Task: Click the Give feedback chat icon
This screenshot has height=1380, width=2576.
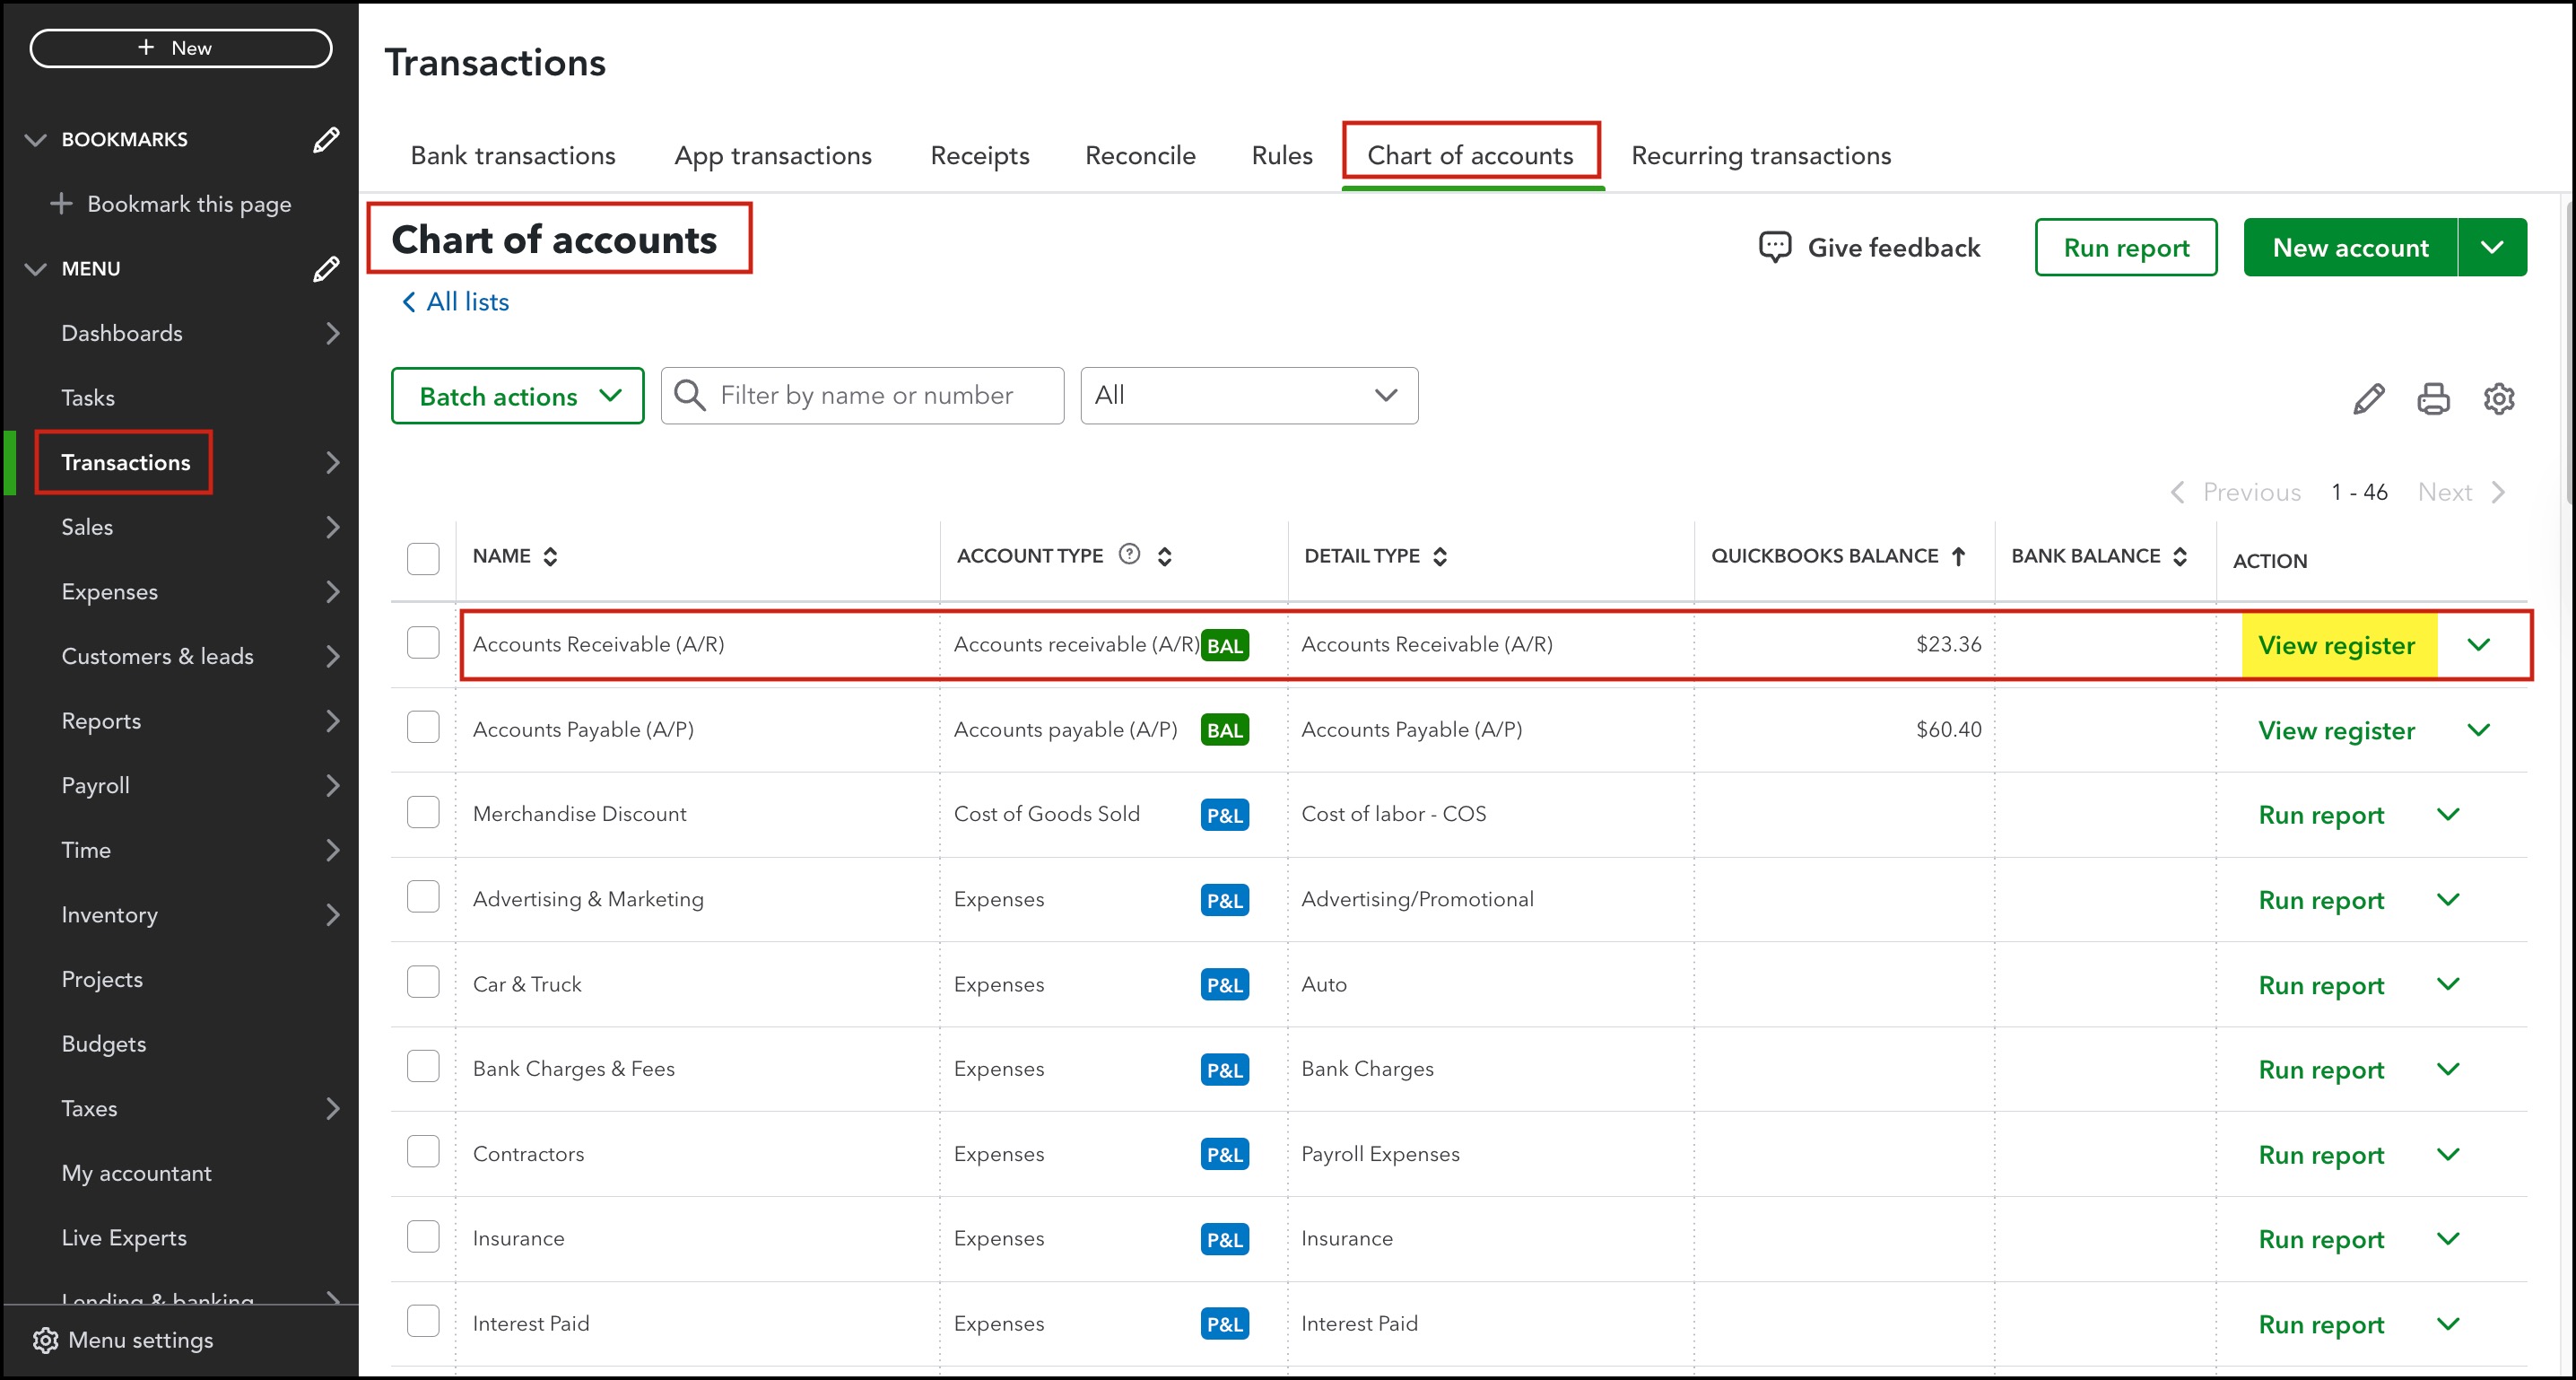Action: pos(1774,247)
